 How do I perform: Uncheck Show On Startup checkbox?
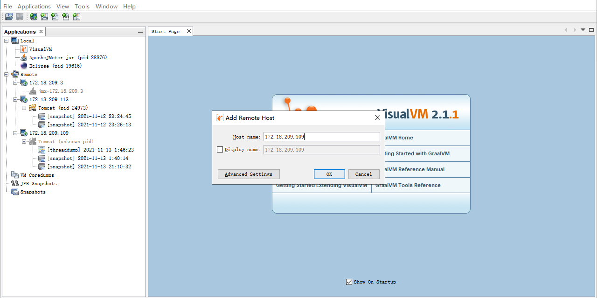click(349, 282)
